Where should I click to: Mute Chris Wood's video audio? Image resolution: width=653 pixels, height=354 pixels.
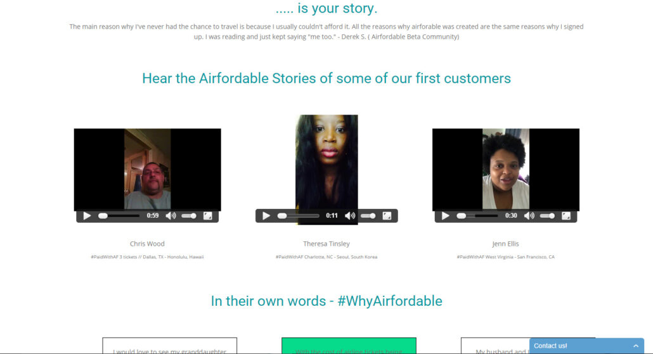point(171,216)
